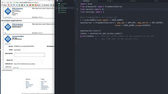168x94 pixels.
Task: Select oneTime.py in the file tree
Action: pos(64,8)
